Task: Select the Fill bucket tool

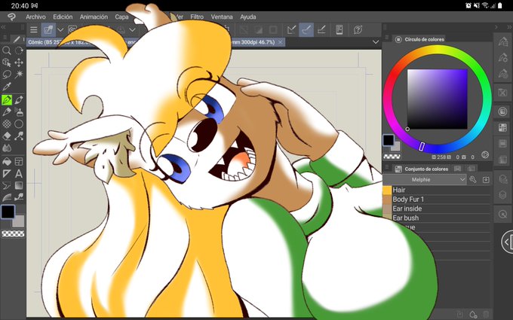Action: coord(7,162)
